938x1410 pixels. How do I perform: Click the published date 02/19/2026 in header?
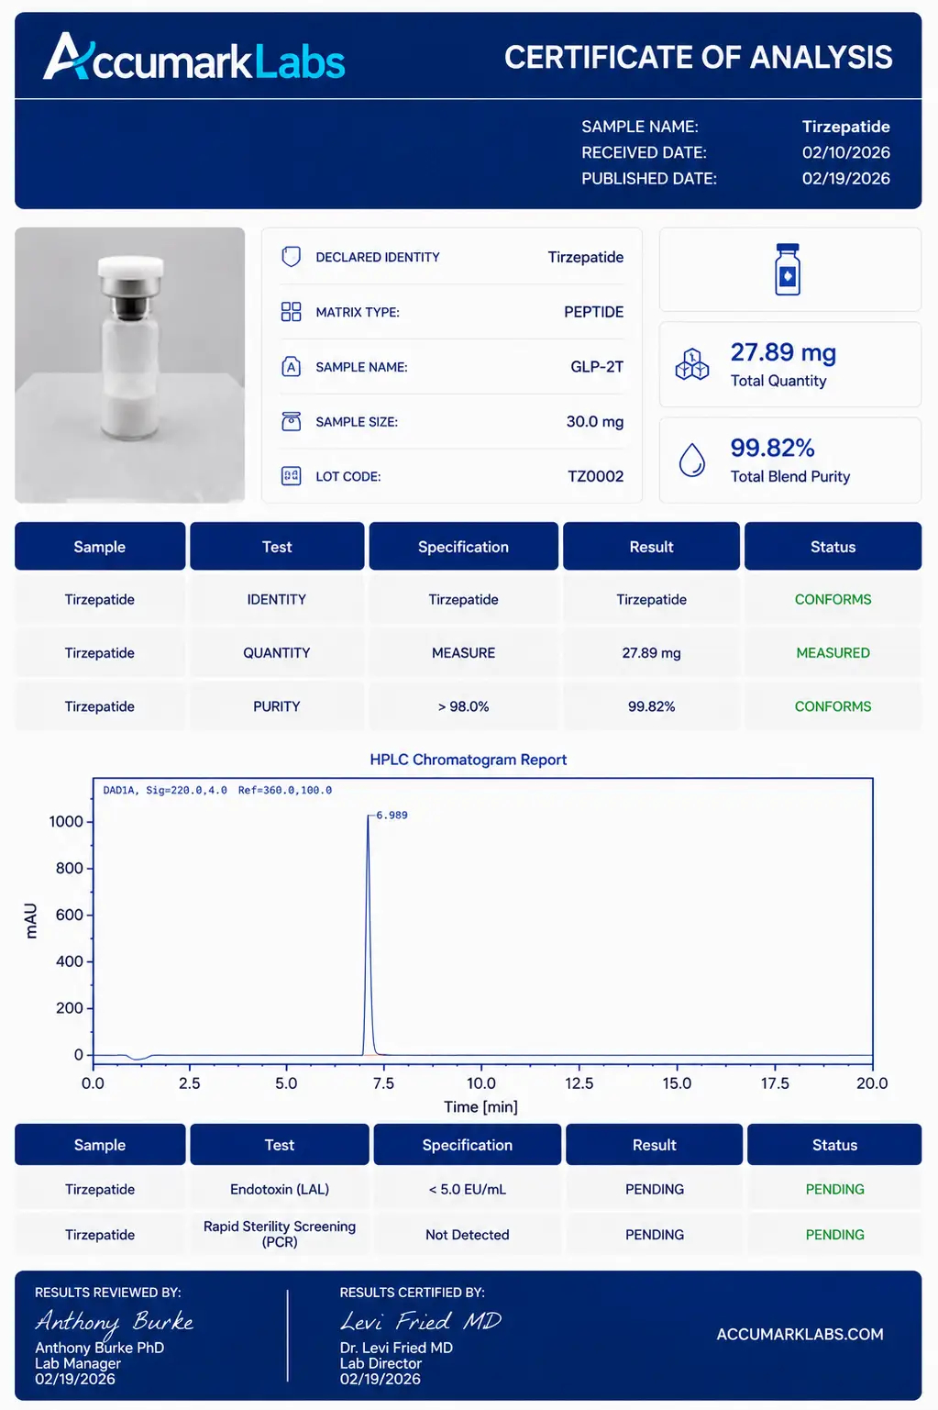845,178
